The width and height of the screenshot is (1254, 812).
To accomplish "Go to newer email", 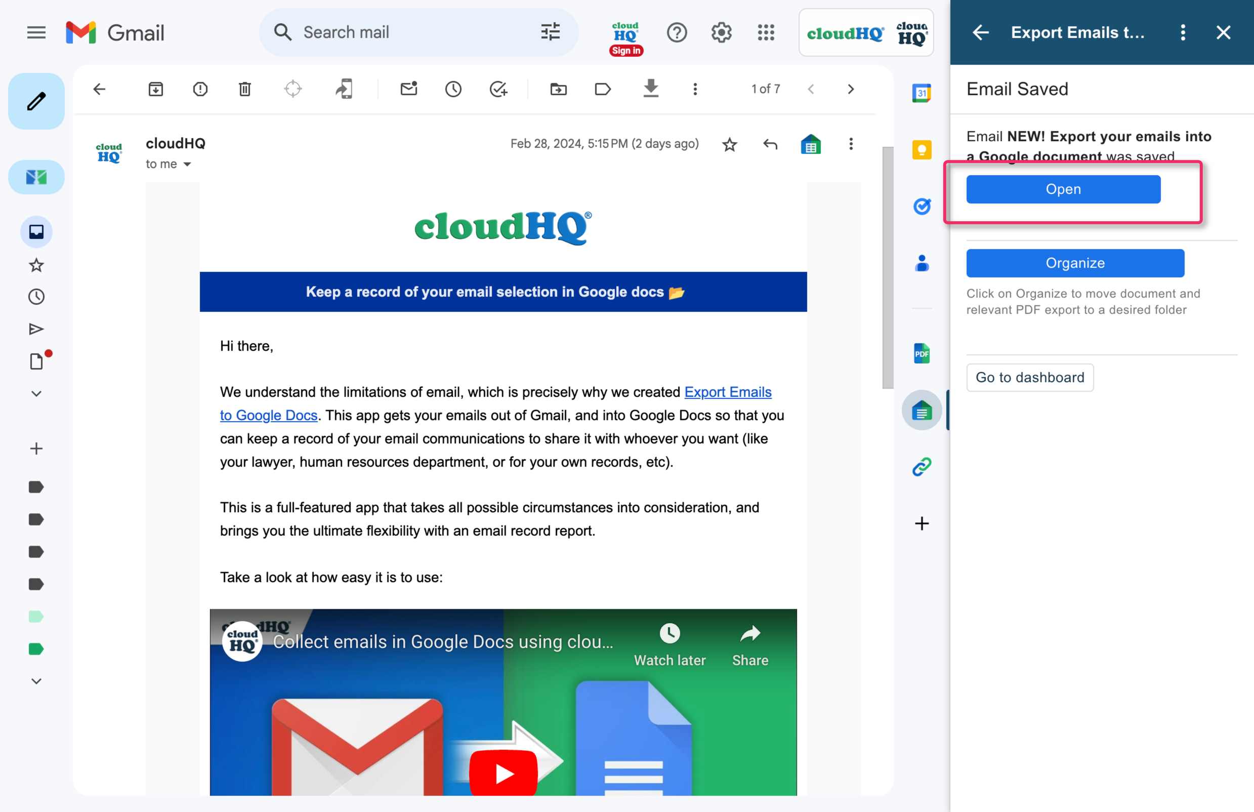I will [811, 89].
